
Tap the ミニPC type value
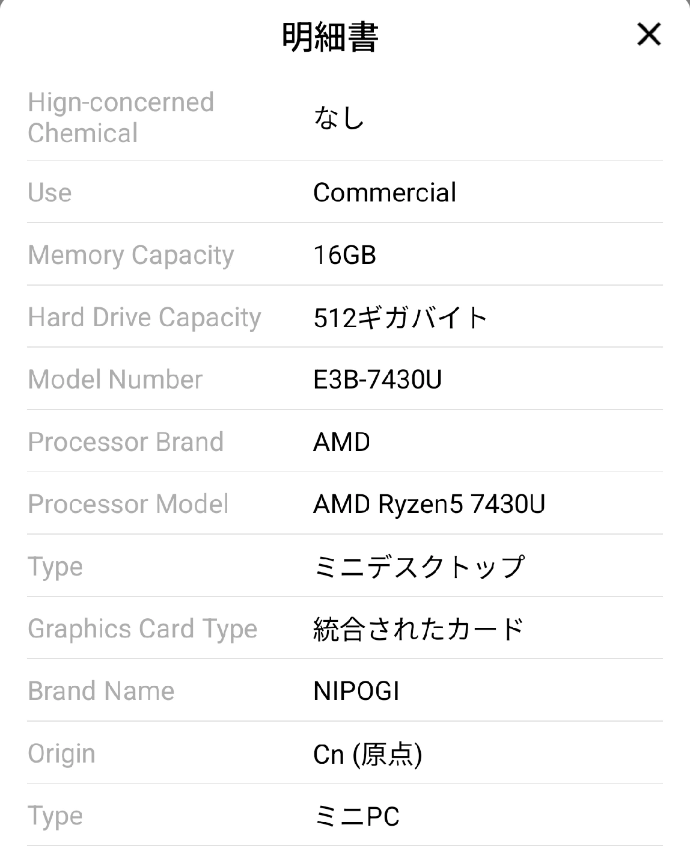point(356,817)
